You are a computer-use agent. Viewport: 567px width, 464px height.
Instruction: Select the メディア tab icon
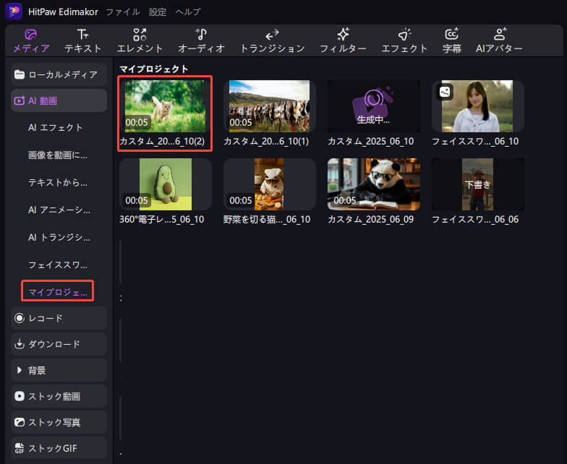tap(30, 35)
